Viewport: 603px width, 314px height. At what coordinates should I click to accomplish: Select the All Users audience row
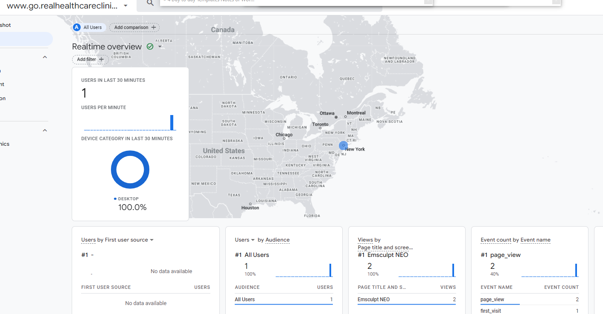tap(284, 300)
